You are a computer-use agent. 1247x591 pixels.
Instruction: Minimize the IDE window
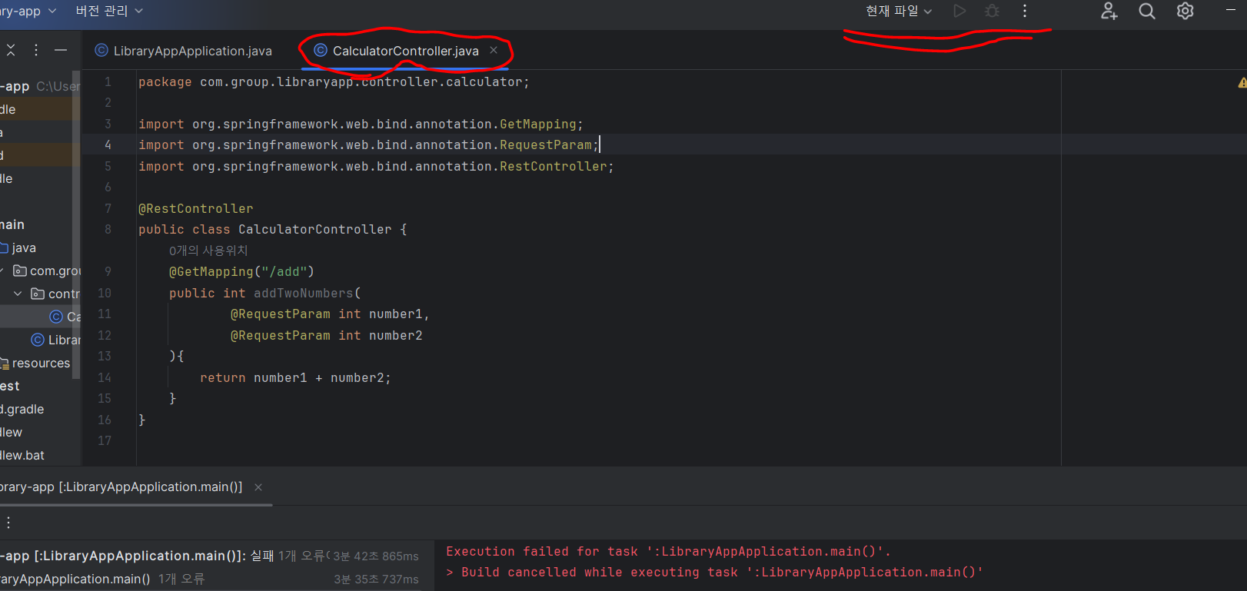(x=1231, y=10)
